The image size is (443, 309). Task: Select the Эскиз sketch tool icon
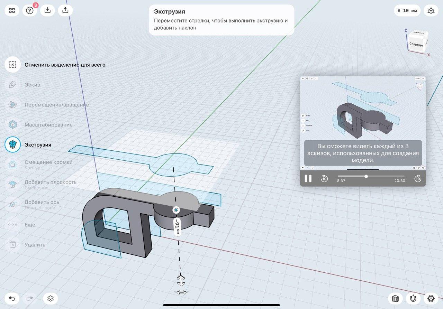coord(13,85)
